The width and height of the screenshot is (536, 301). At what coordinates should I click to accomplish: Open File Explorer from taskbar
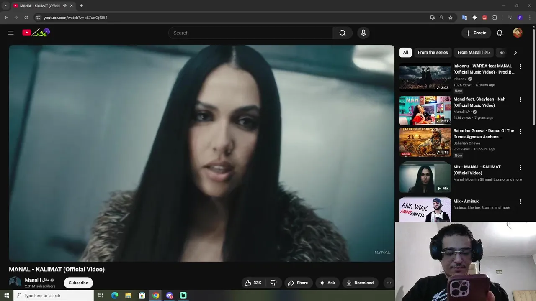(x=128, y=296)
